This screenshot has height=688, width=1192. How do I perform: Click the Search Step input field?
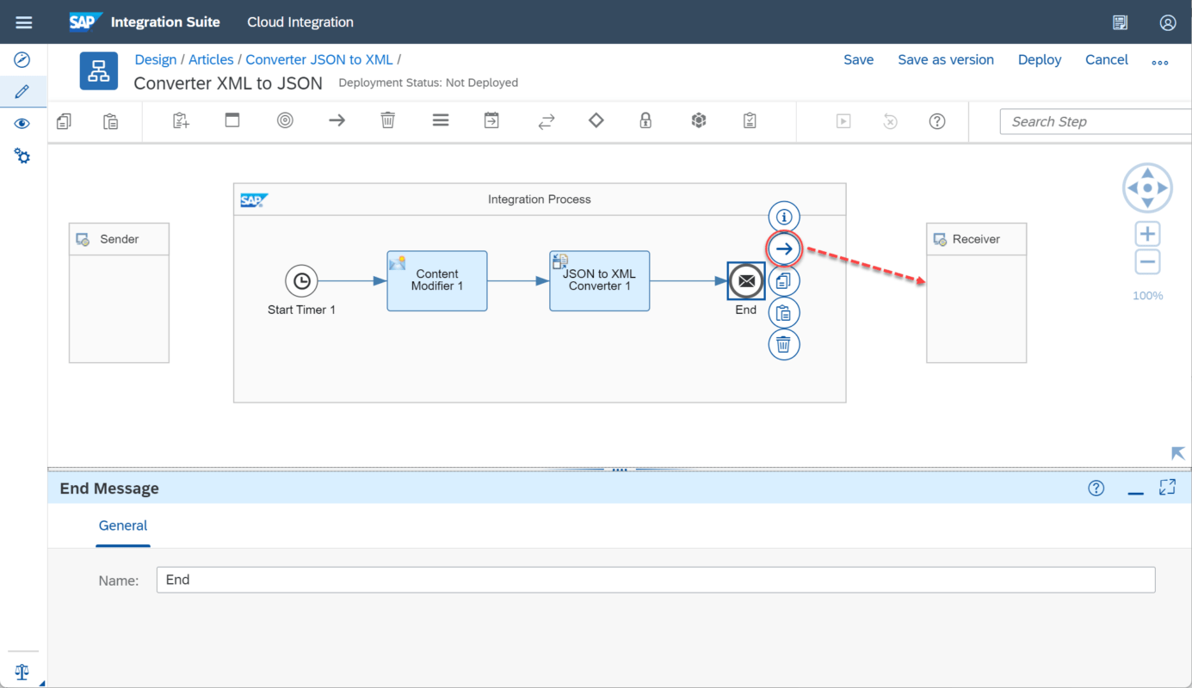(1096, 121)
